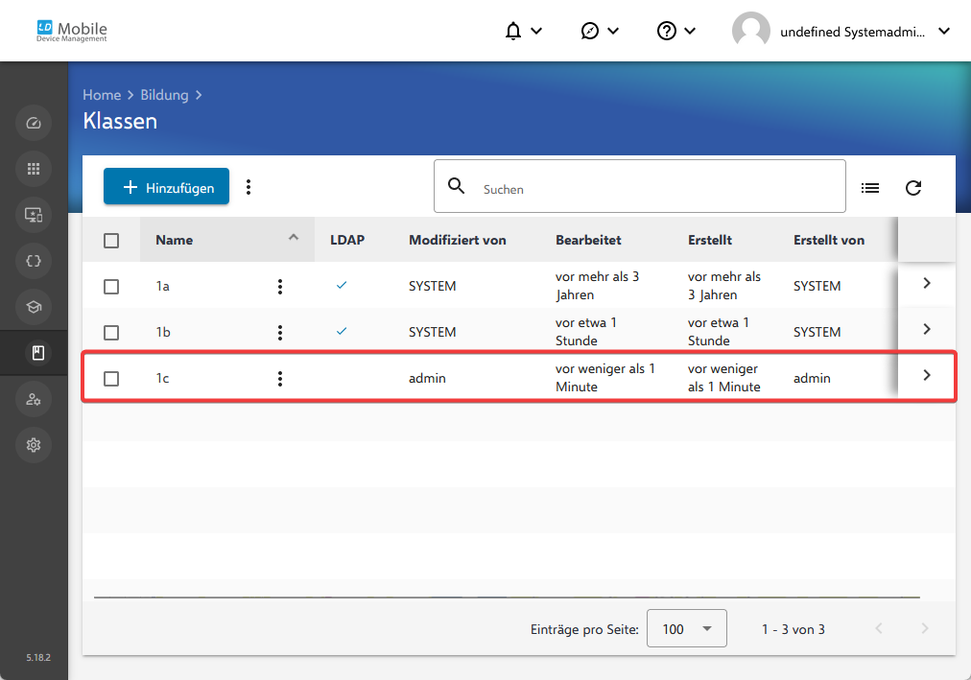This screenshot has width=971, height=680.
Task: Open the apps grid sidebar icon
Action: pos(34,169)
